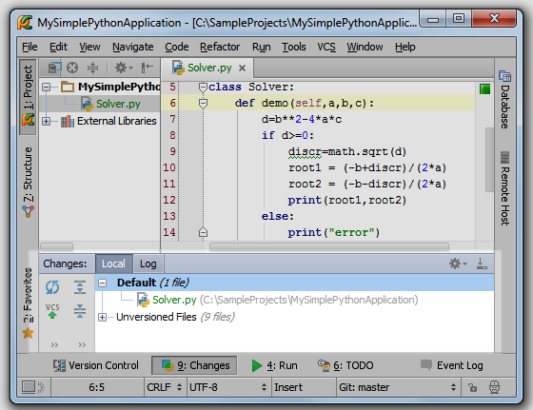The height and width of the screenshot is (410, 533).
Task: Switch to the Local changes tab
Action: tap(114, 264)
